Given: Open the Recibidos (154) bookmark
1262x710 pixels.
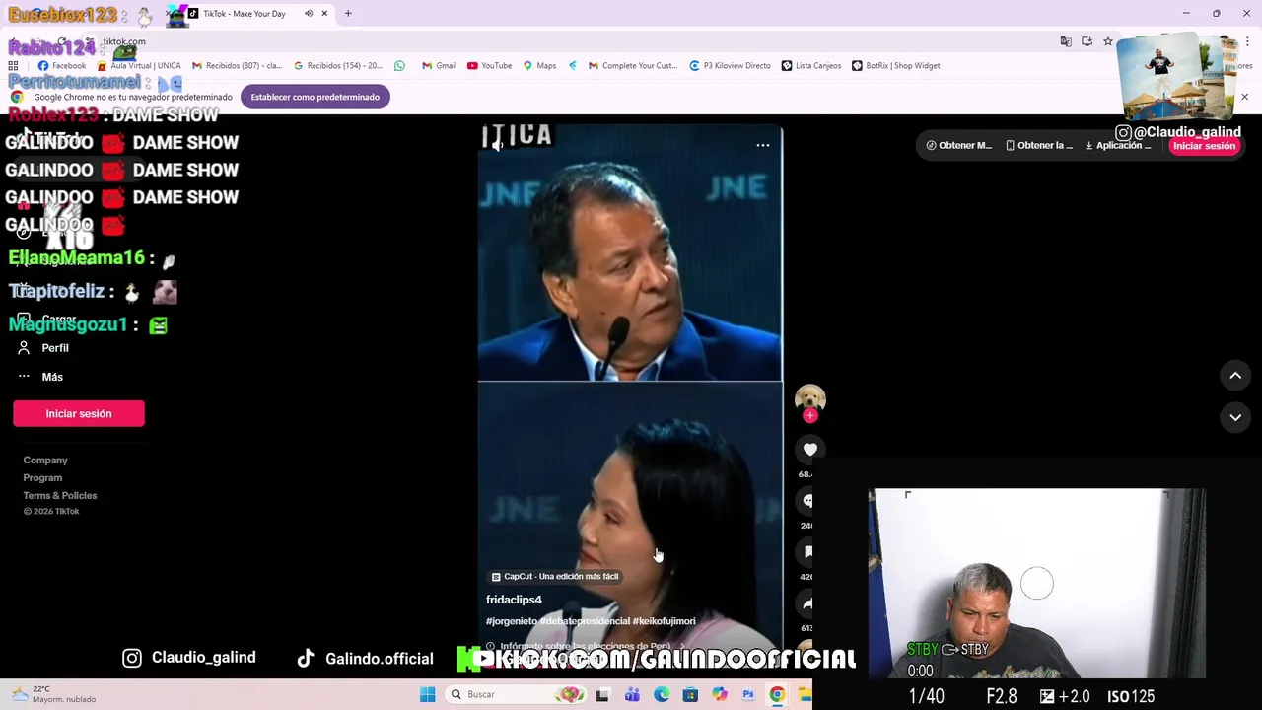Looking at the screenshot, I should (338, 66).
